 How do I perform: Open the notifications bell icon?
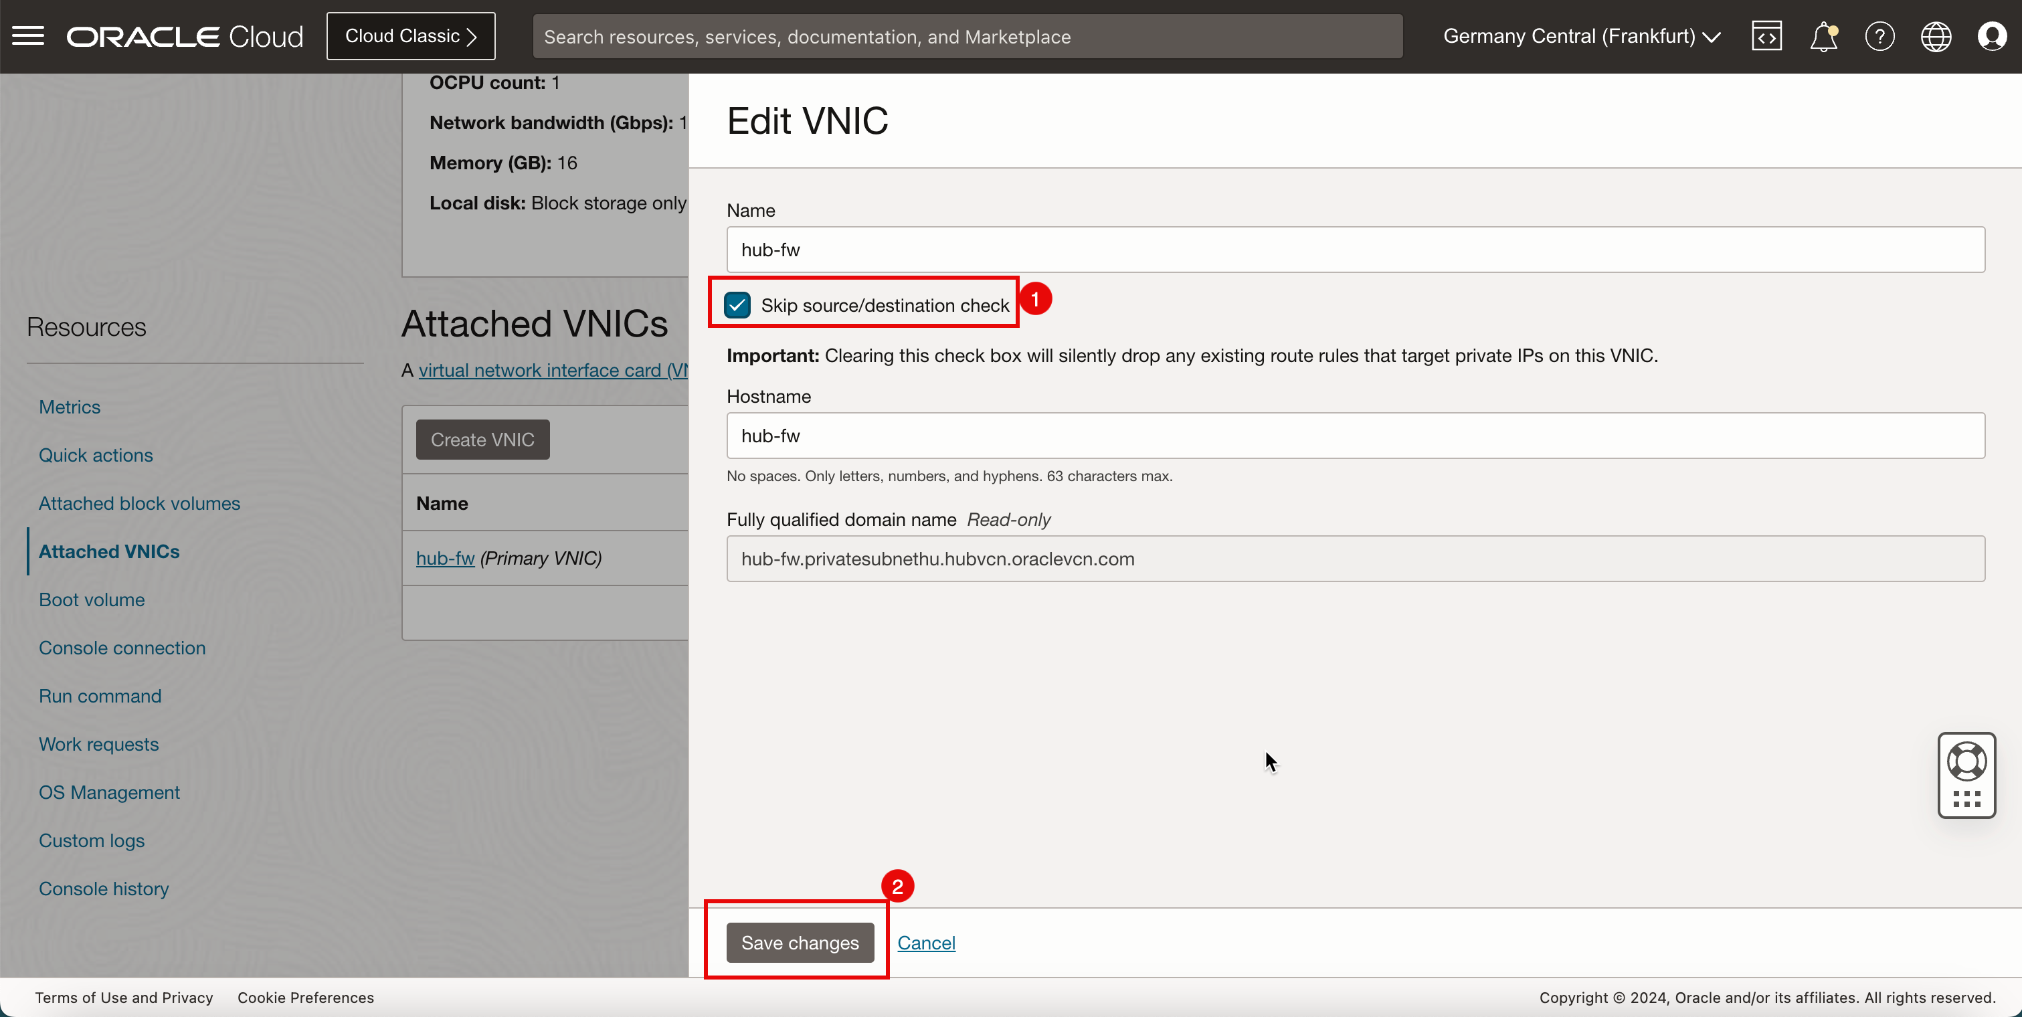pyautogui.click(x=1823, y=35)
